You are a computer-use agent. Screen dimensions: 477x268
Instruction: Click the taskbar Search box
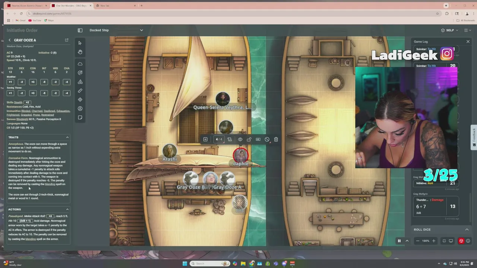pyautogui.click(x=210, y=264)
